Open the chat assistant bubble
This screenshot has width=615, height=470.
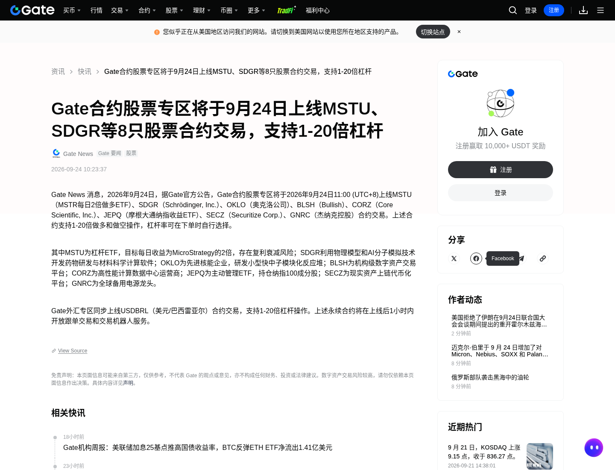[x=594, y=448]
